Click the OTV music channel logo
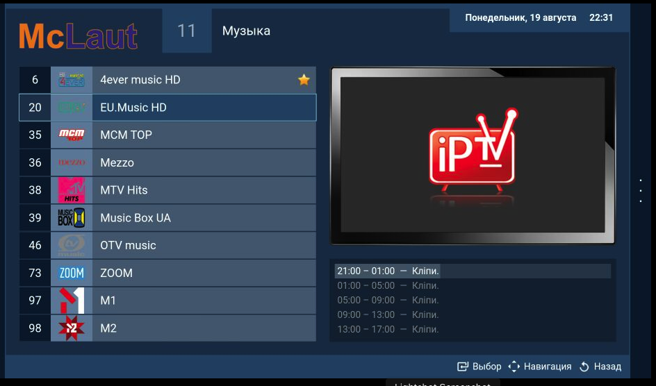 pyautogui.click(x=72, y=245)
